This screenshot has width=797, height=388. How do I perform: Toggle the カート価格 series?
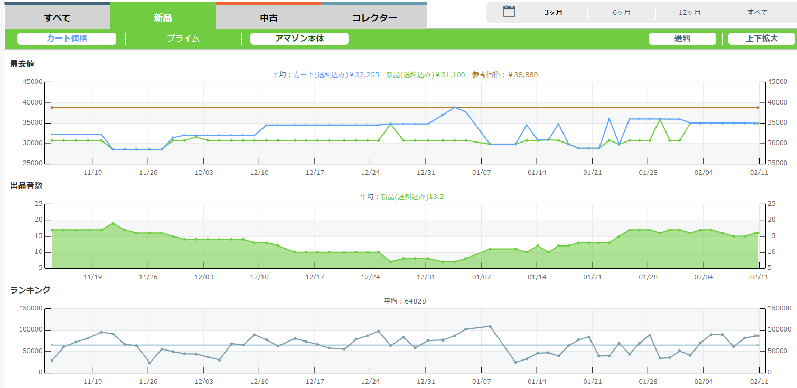pyautogui.click(x=67, y=39)
